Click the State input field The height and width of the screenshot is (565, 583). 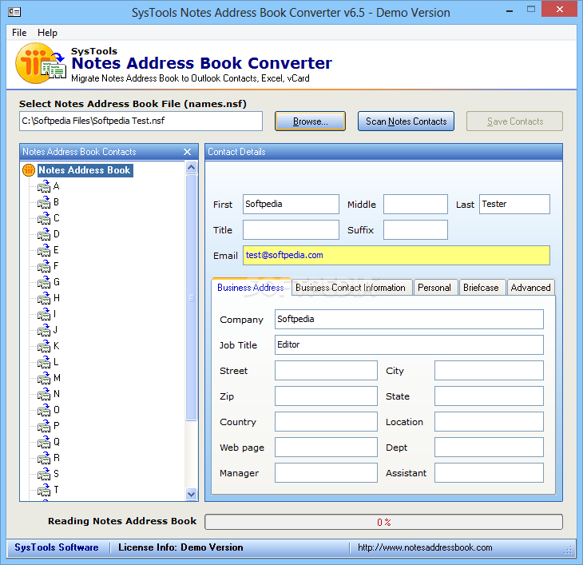click(x=489, y=396)
